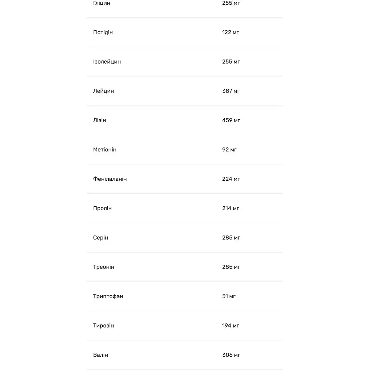Click the Ізолейцин row label
The height and width of the screenshot is (370, 370).
click(x=107, y=61)
